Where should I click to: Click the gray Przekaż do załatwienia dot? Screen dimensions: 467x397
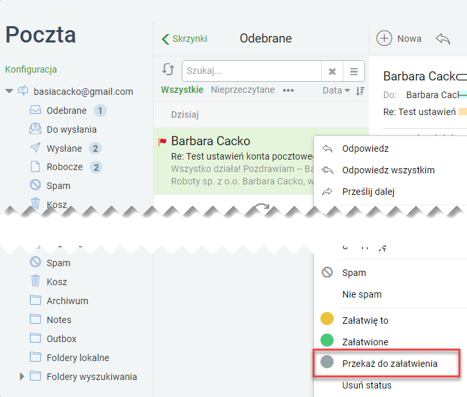[x=327, y=362]
